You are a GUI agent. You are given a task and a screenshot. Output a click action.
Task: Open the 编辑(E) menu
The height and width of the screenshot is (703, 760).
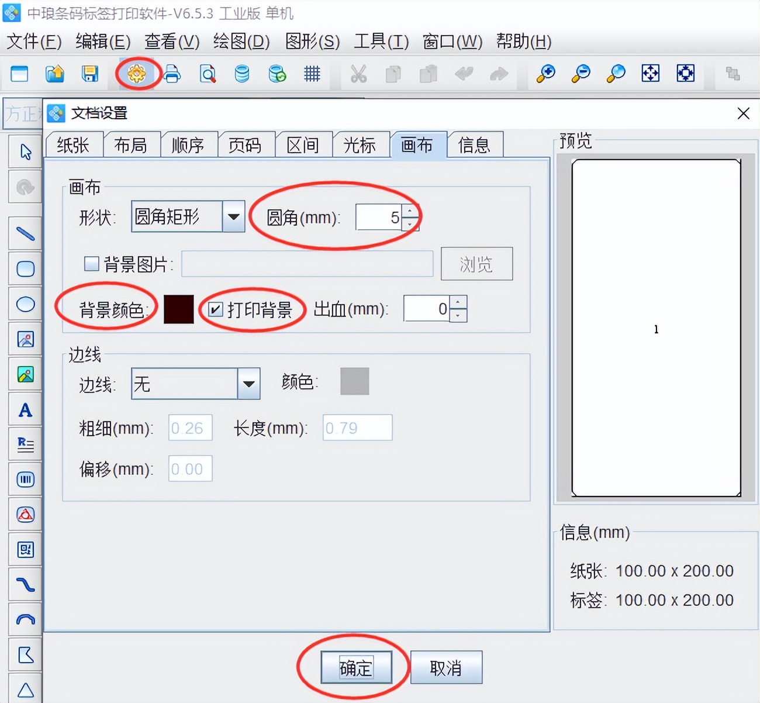[x=103, y=42]
